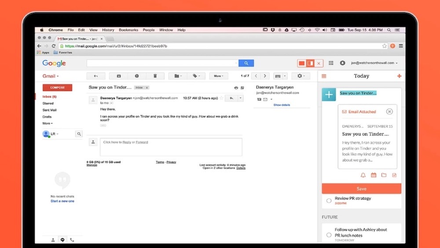This screenshot has height=248, width=440.
Task: Edit task title Saw you on Tinder
Action: pyautogui.click(x=358, y=93)
